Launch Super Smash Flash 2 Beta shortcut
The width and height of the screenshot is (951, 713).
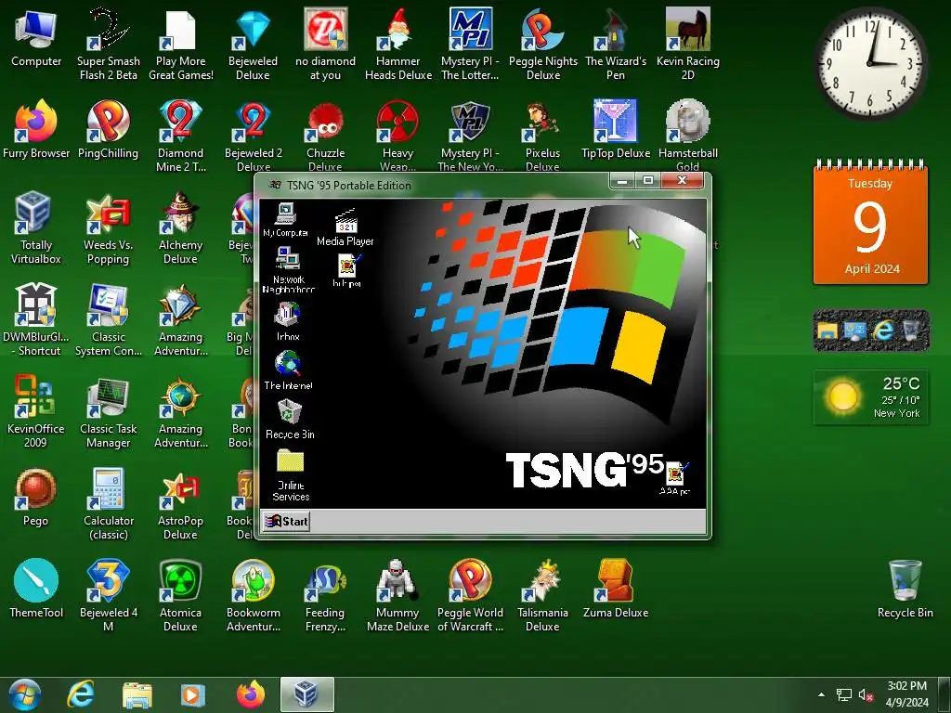pos(108,44)
